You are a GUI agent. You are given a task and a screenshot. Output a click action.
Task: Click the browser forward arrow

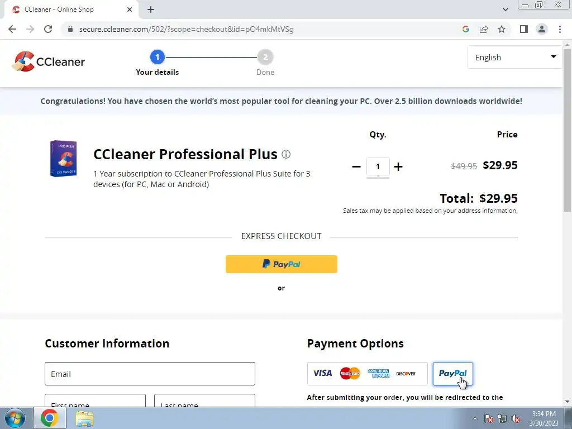tap(30, 29)
